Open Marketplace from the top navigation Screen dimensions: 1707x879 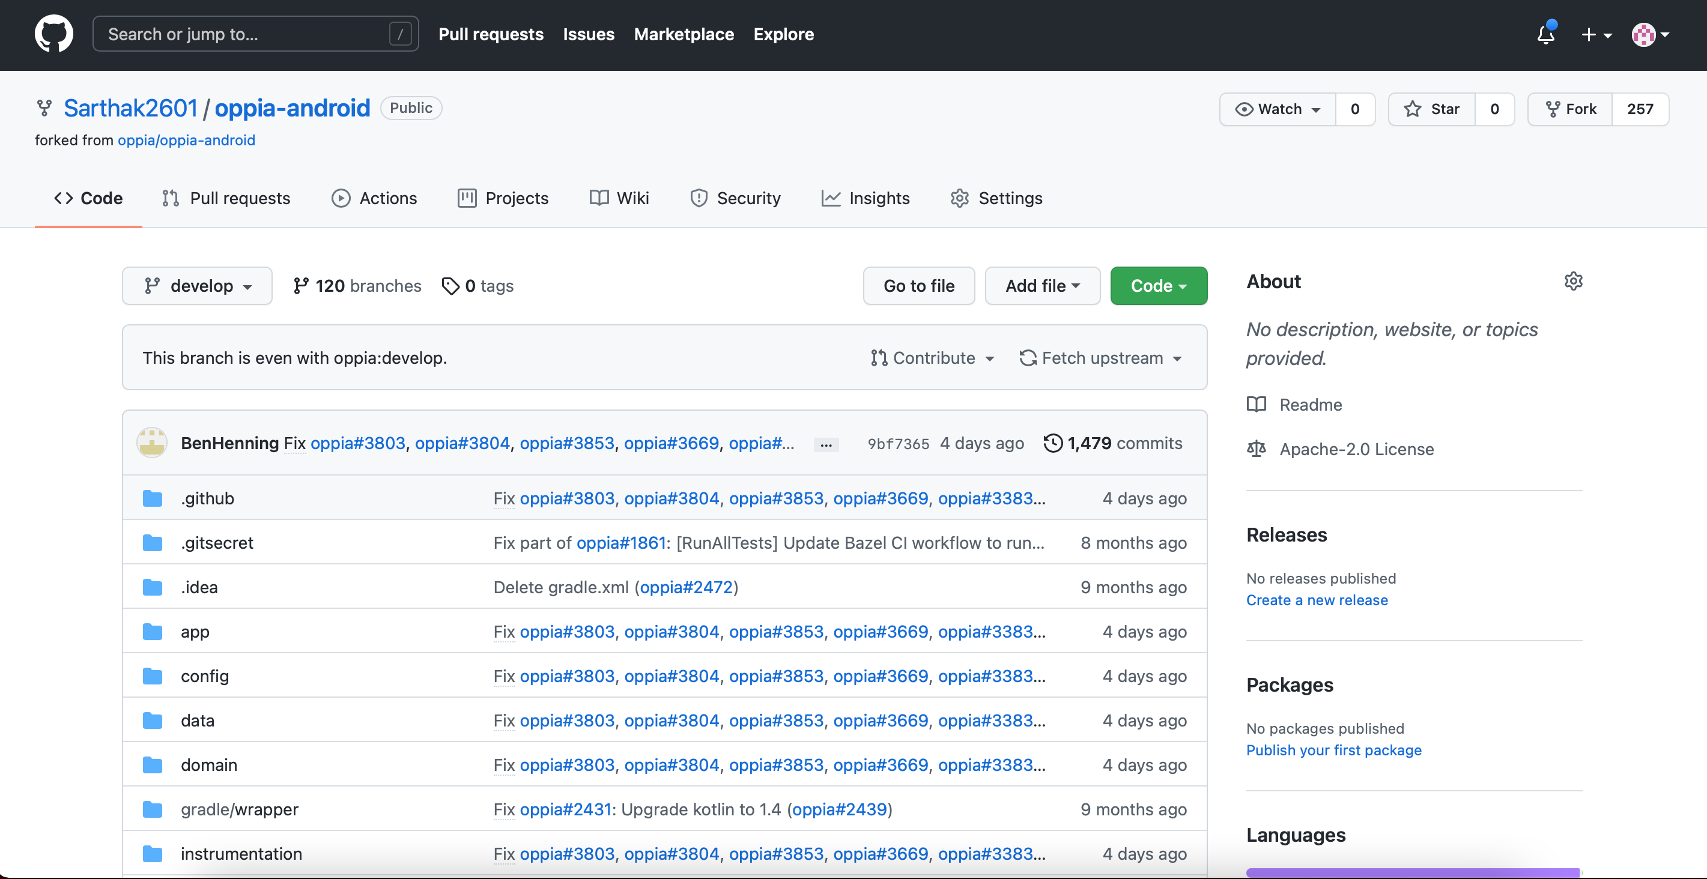684,34
